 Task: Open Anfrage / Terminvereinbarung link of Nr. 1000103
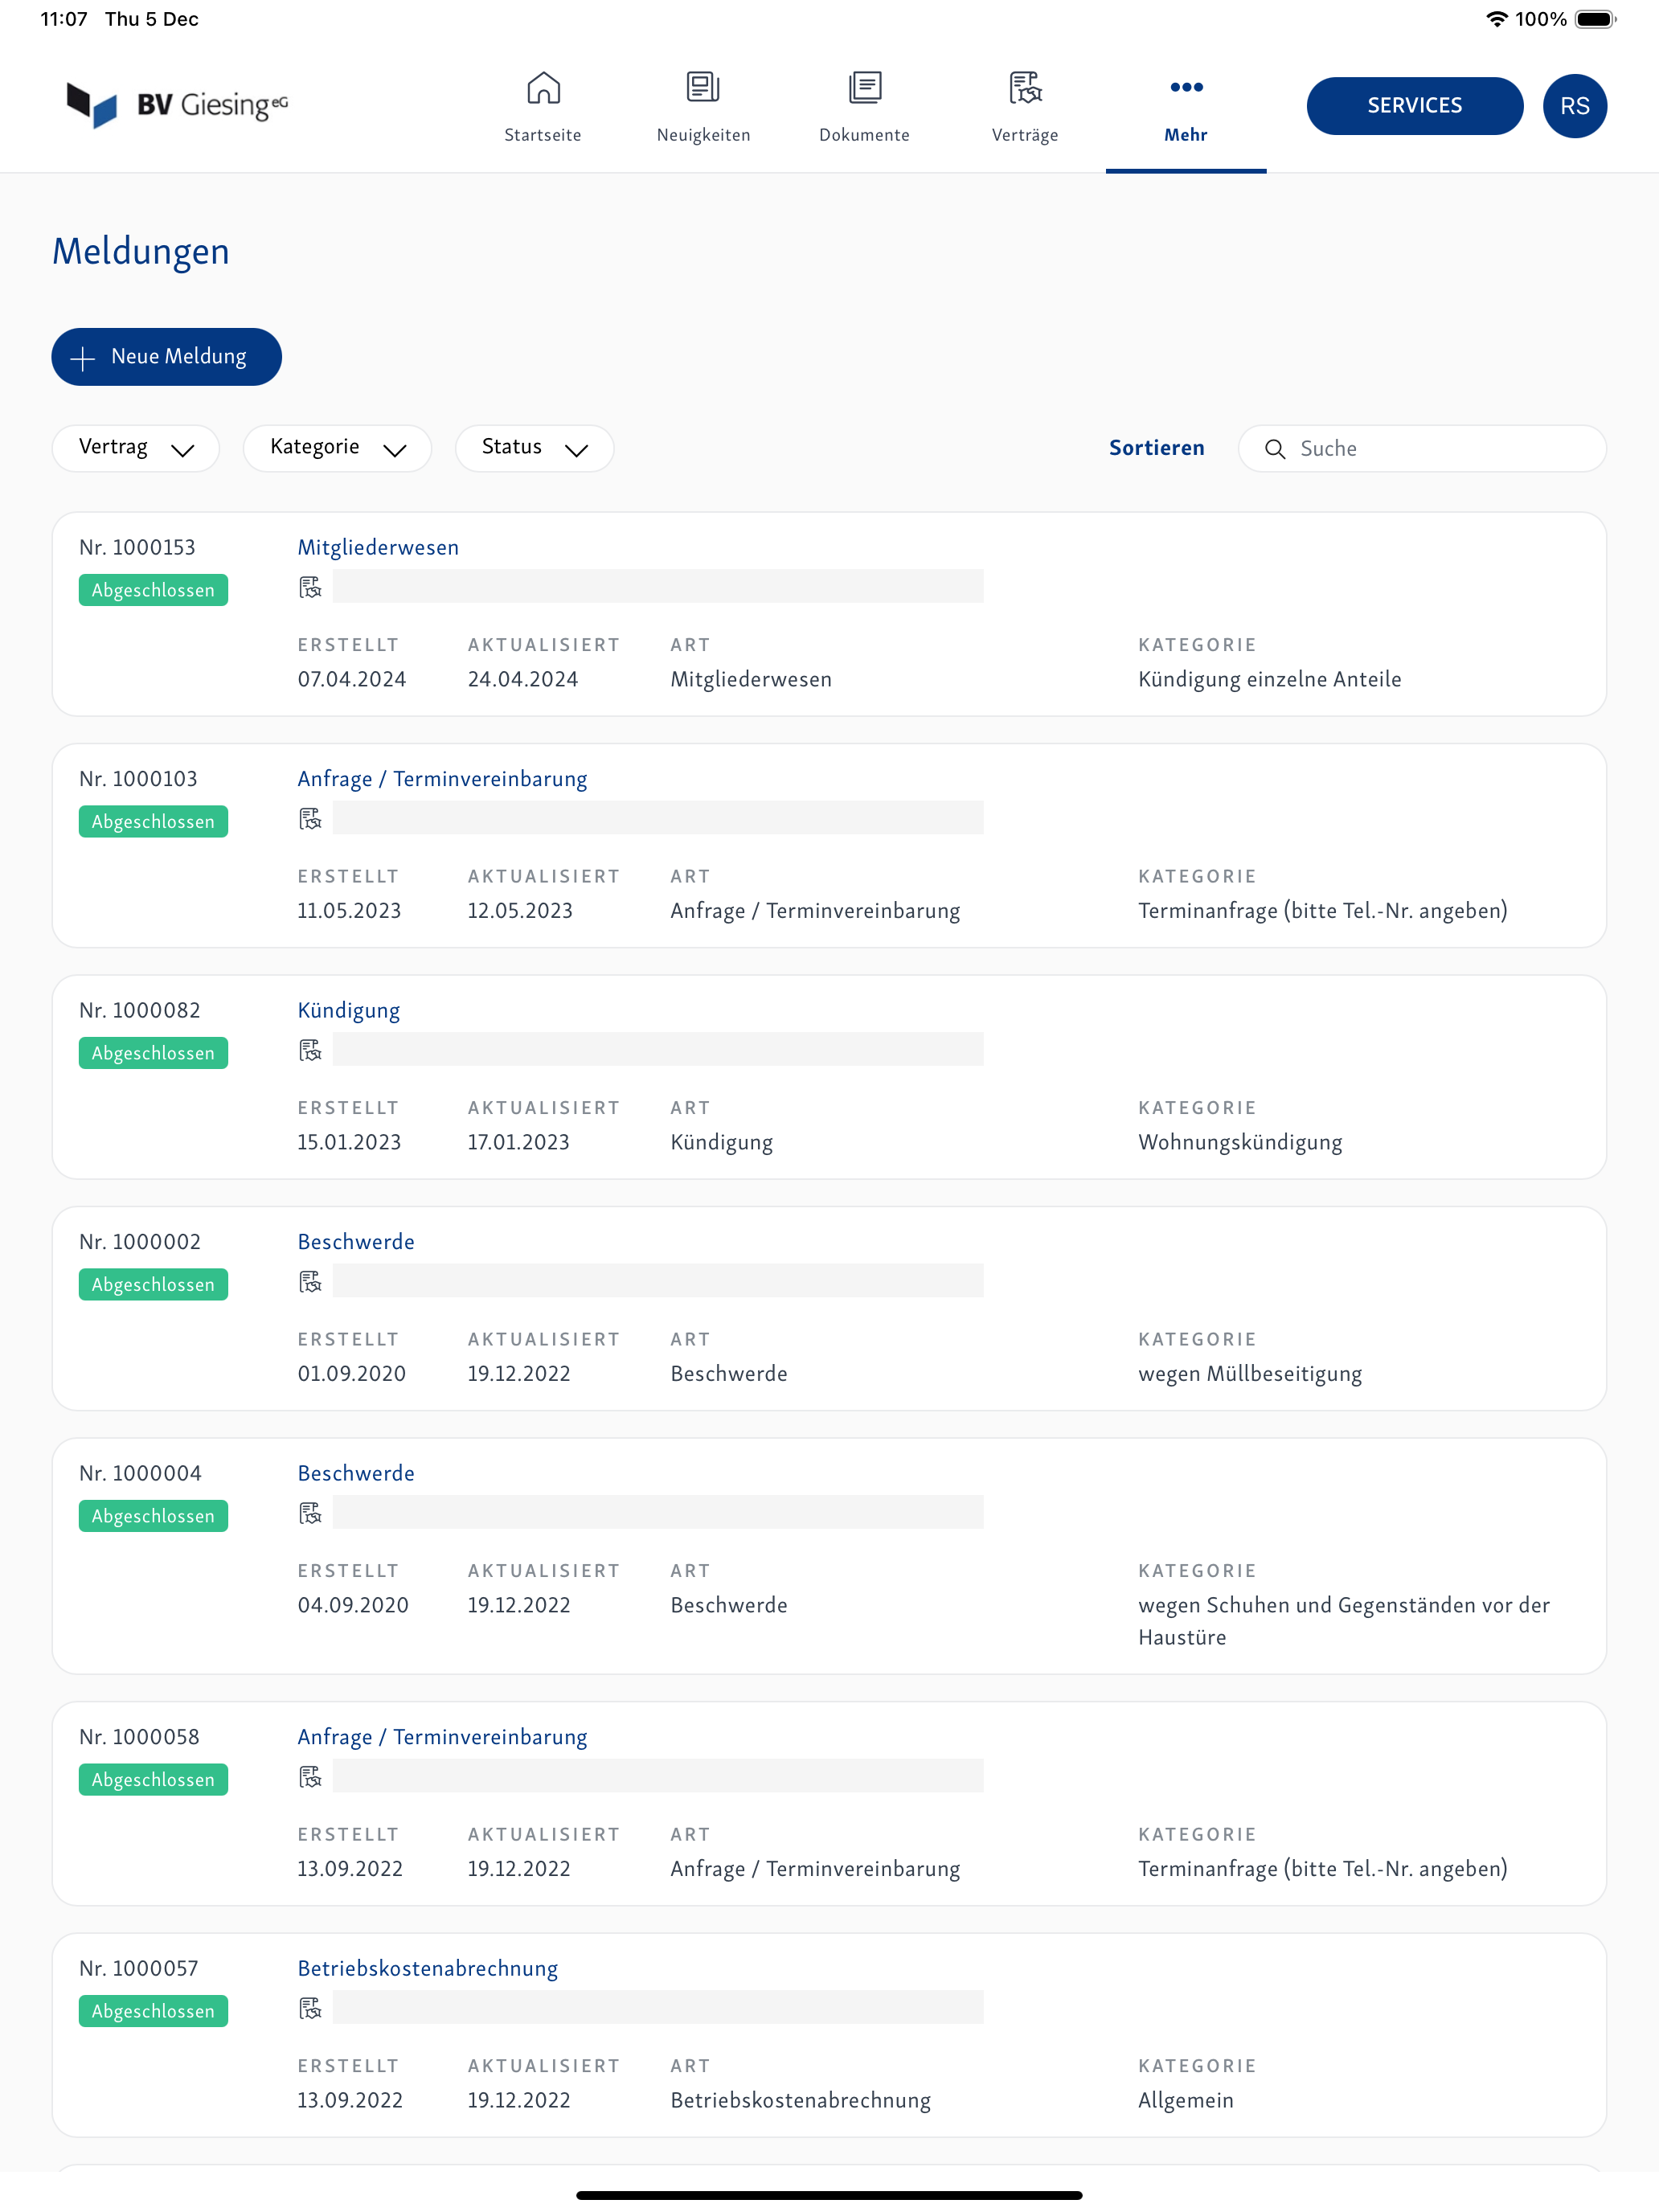pos(442,779)
